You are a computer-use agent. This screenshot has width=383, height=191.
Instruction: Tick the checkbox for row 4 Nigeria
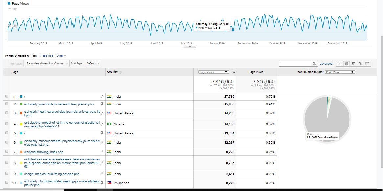click(7, 124)
